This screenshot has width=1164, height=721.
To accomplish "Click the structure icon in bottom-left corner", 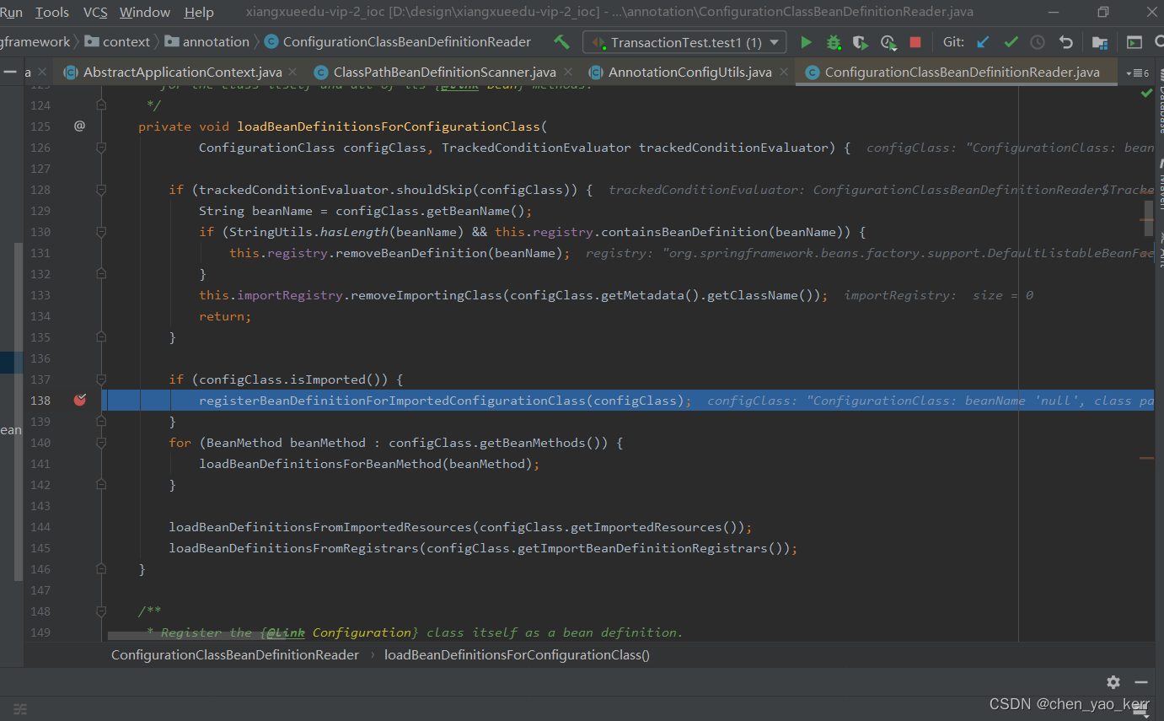I will point(20,709).
